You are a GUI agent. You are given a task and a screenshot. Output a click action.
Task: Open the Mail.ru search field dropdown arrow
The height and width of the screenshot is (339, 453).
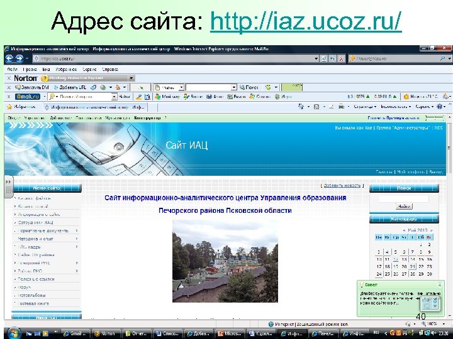114,97
